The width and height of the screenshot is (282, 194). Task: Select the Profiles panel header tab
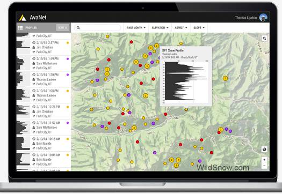click(x=31, y=28)
